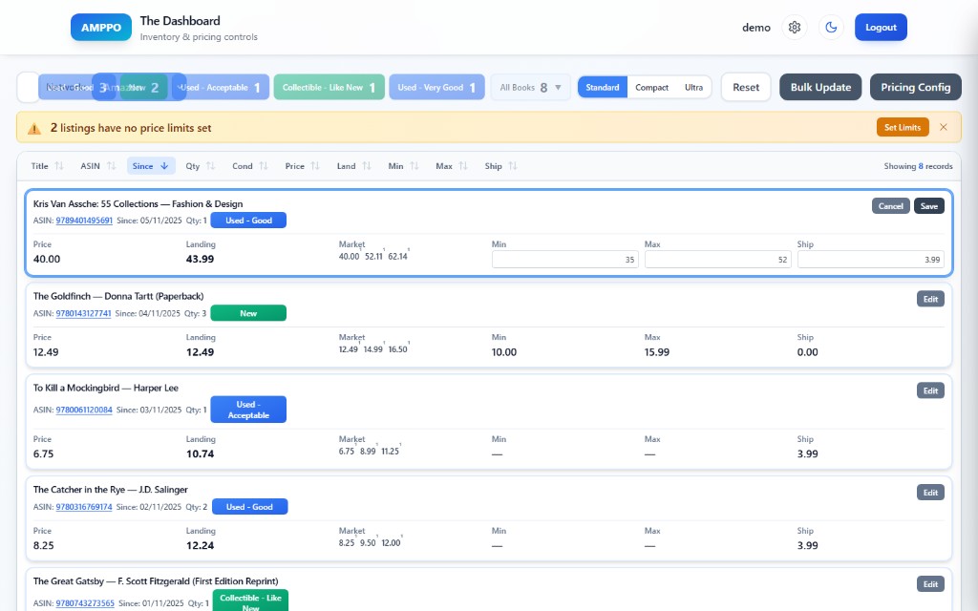978x611 pixels.
Task: Toggle the Used - Acceptable filter chip
Action: pos(222,87)
